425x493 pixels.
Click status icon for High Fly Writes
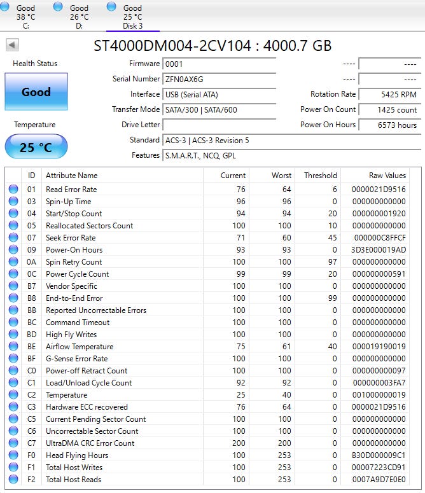tap(13, 334)
